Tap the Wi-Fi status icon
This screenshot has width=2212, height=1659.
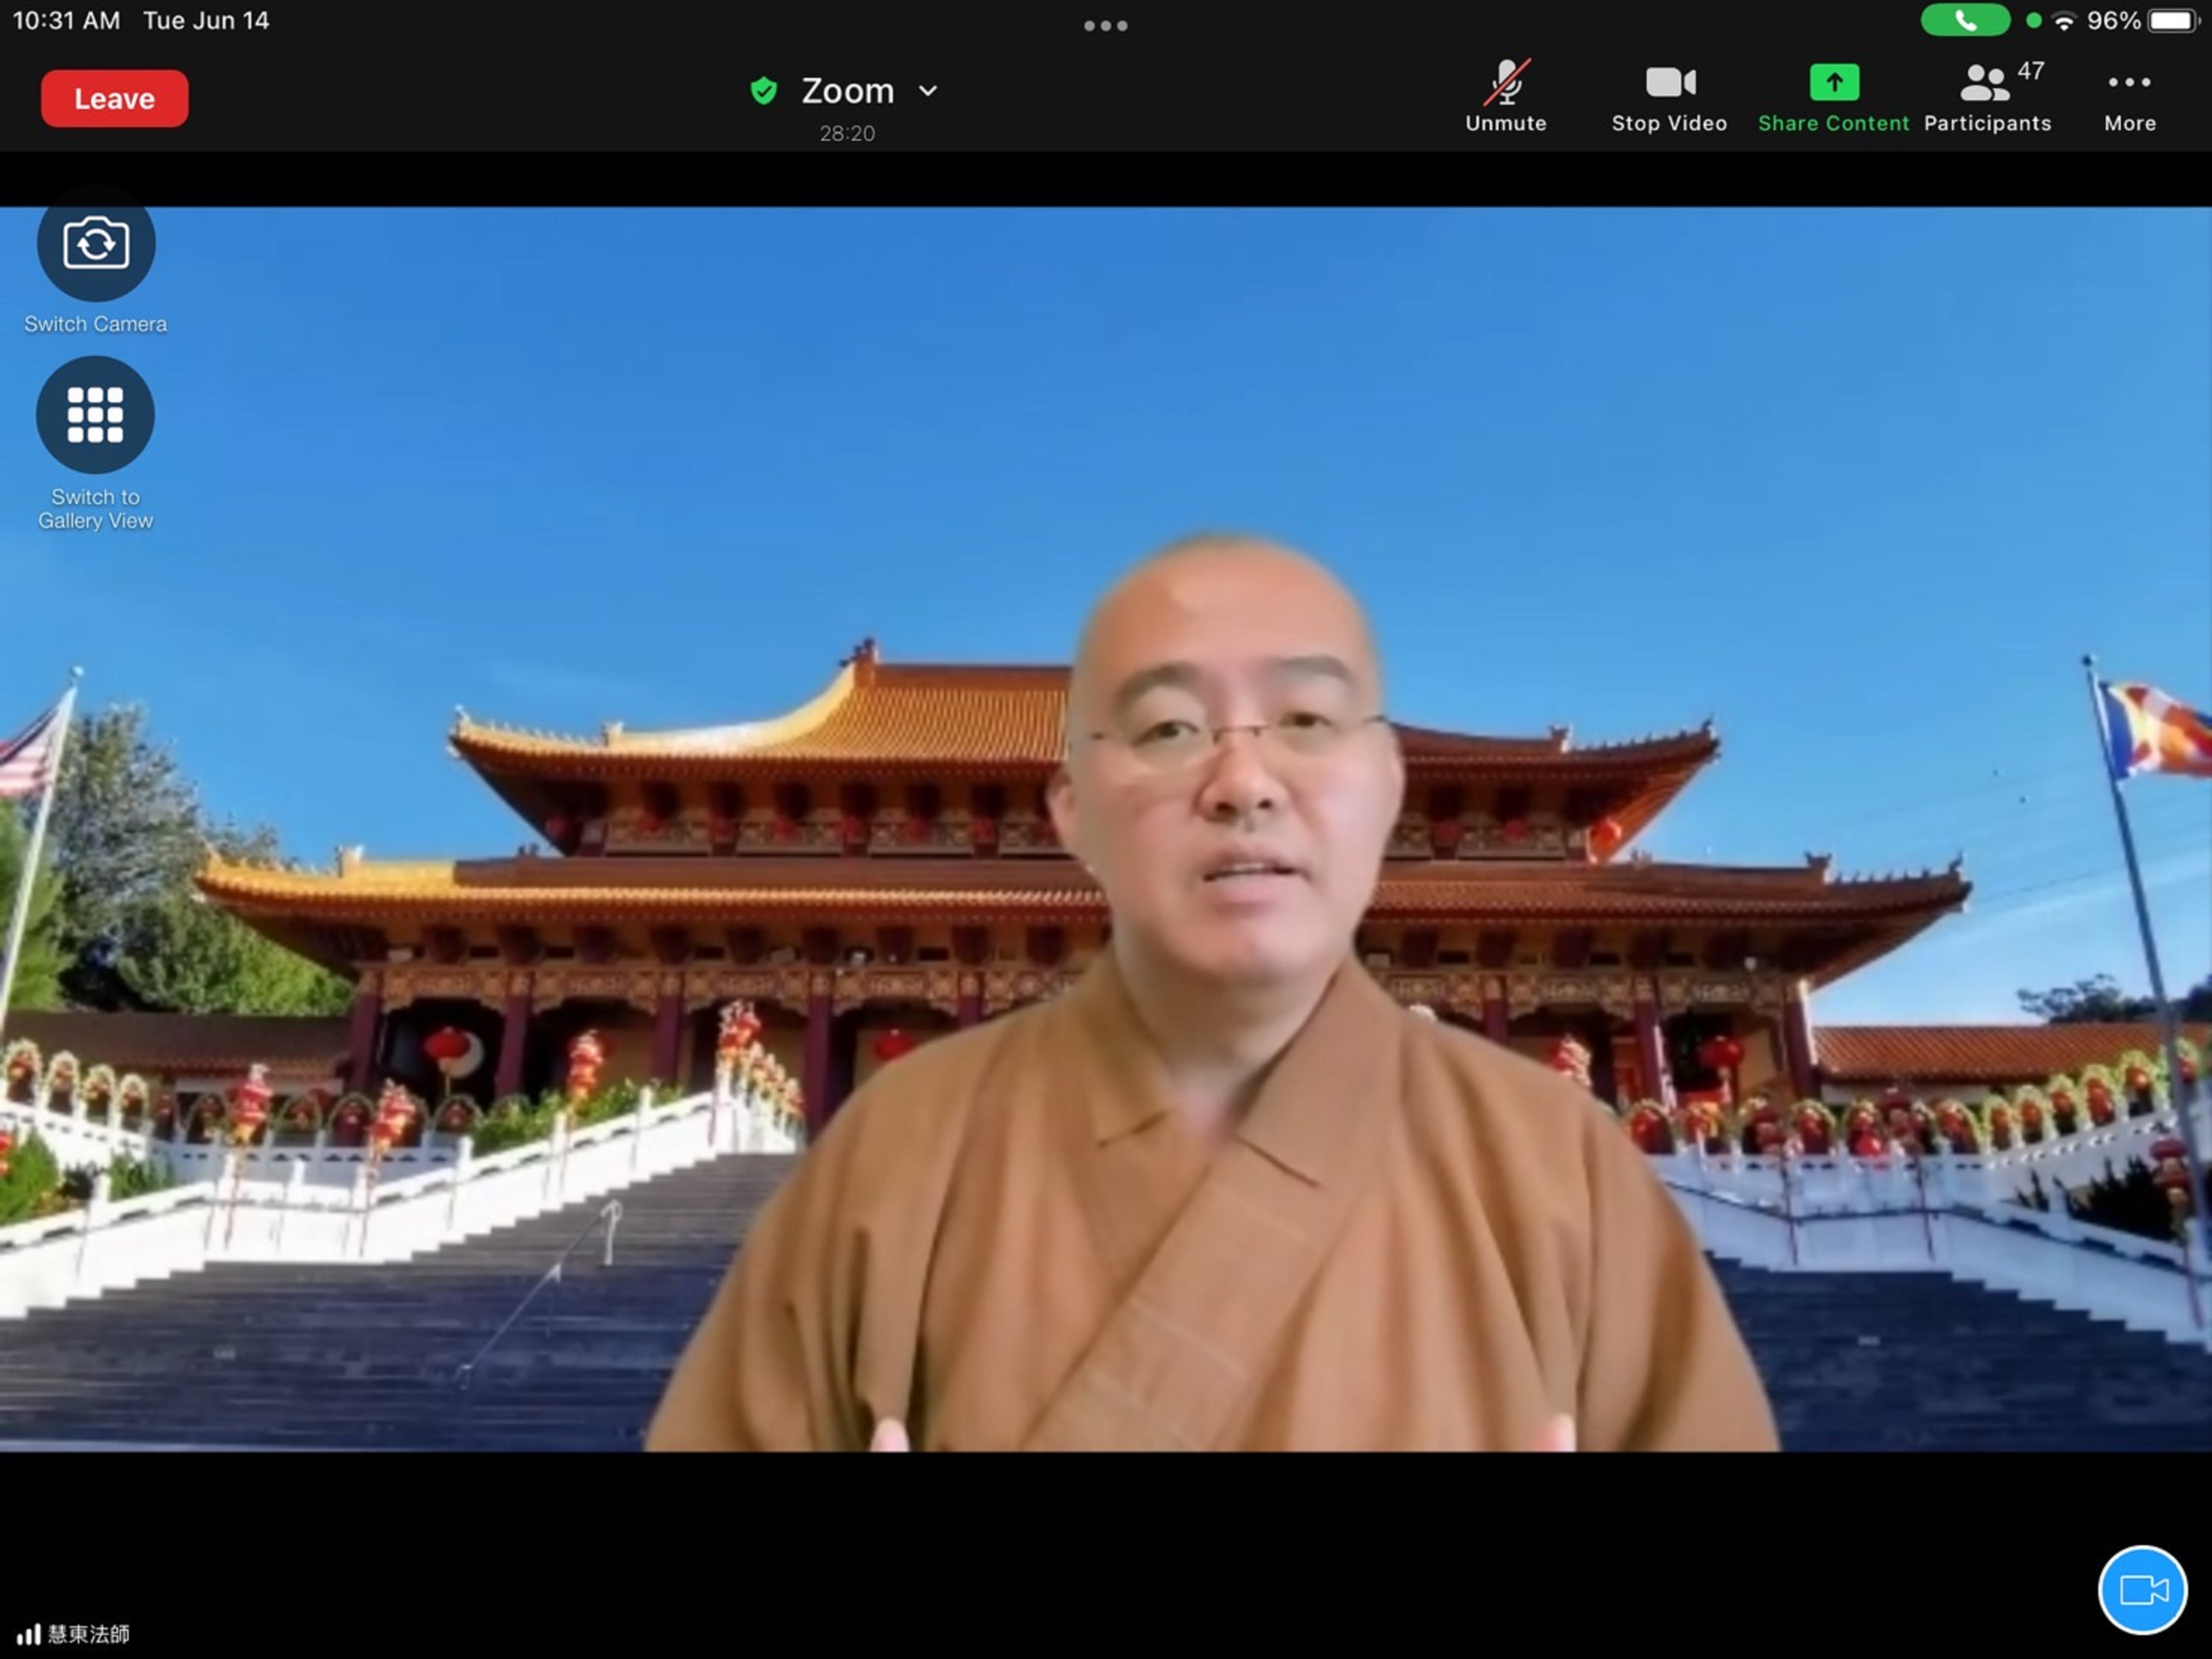[x=2064, y=21]
